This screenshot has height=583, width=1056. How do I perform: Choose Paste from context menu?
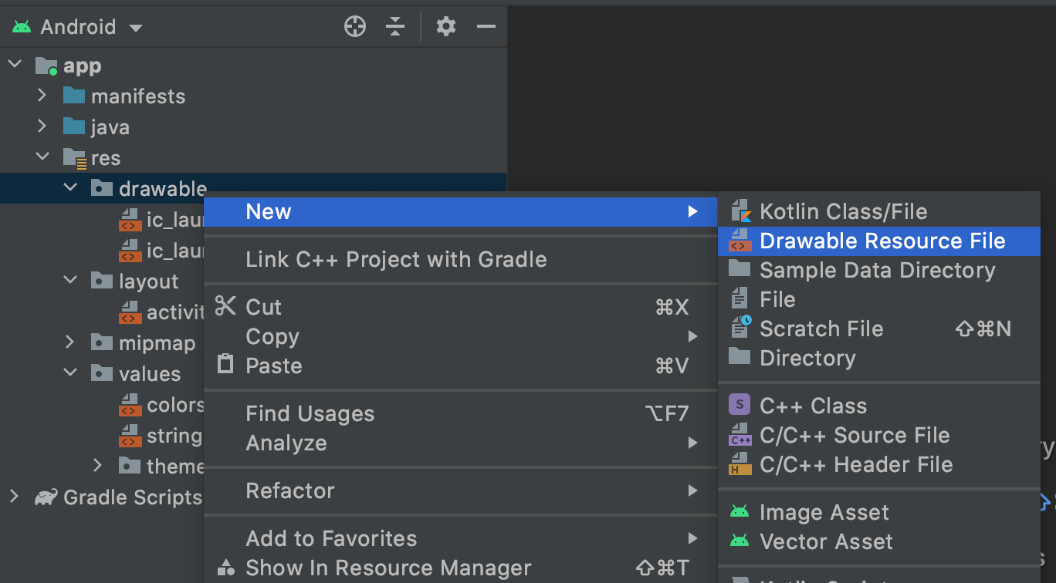tap(461, 366)
